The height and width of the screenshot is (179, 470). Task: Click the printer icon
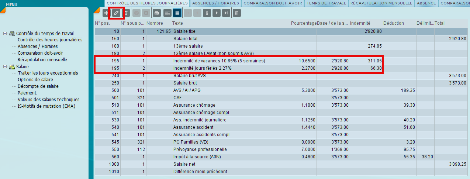(x=157, y=13)
